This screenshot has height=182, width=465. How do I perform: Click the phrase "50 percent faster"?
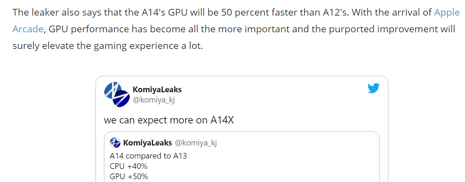(x=255, y=12)
